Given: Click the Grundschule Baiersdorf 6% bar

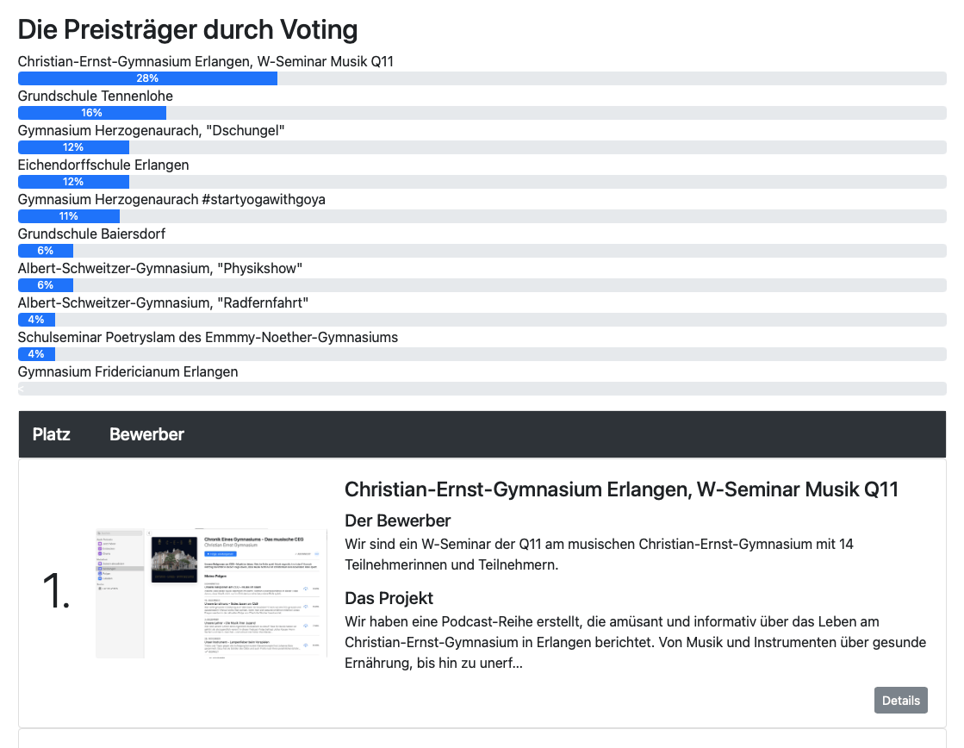Looking at the screenshot, I should point(46,251).
